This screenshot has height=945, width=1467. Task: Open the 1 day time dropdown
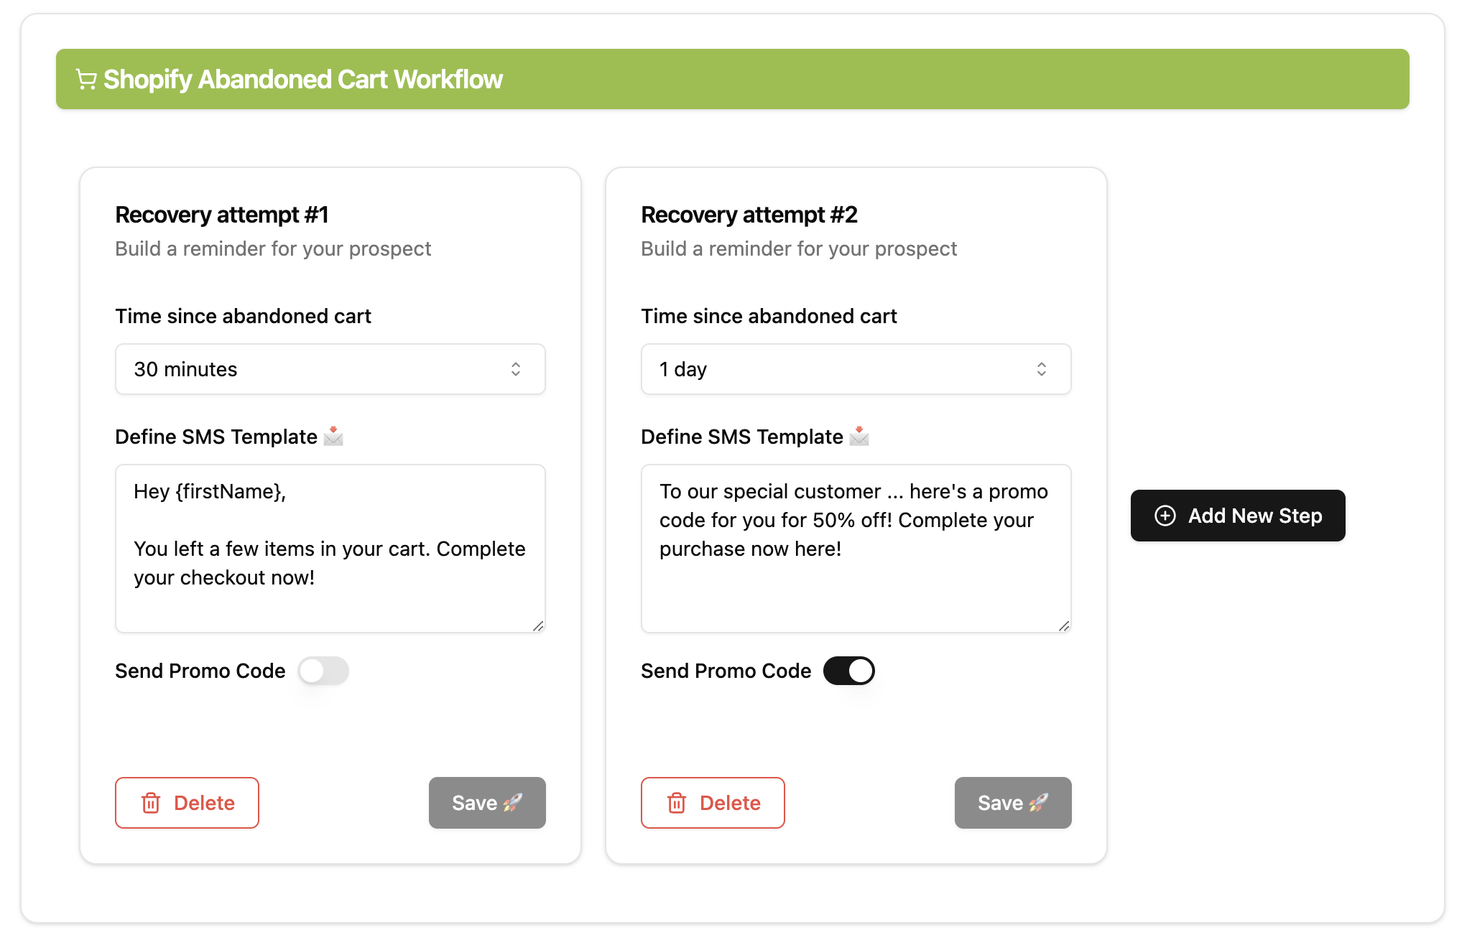[x=856, y=369]
